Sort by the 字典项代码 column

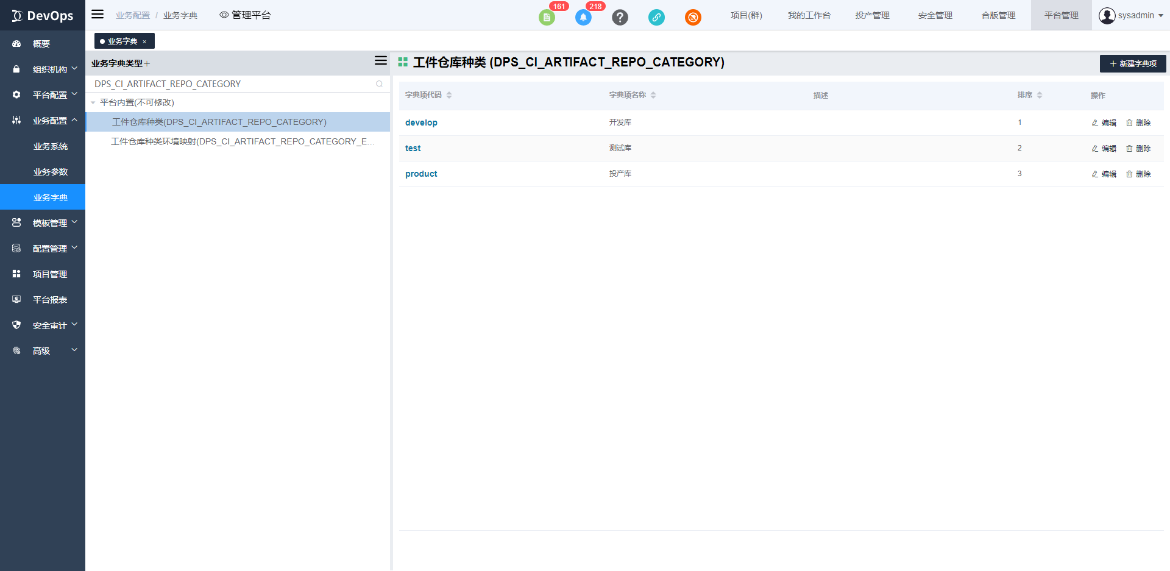coord(449,95)
